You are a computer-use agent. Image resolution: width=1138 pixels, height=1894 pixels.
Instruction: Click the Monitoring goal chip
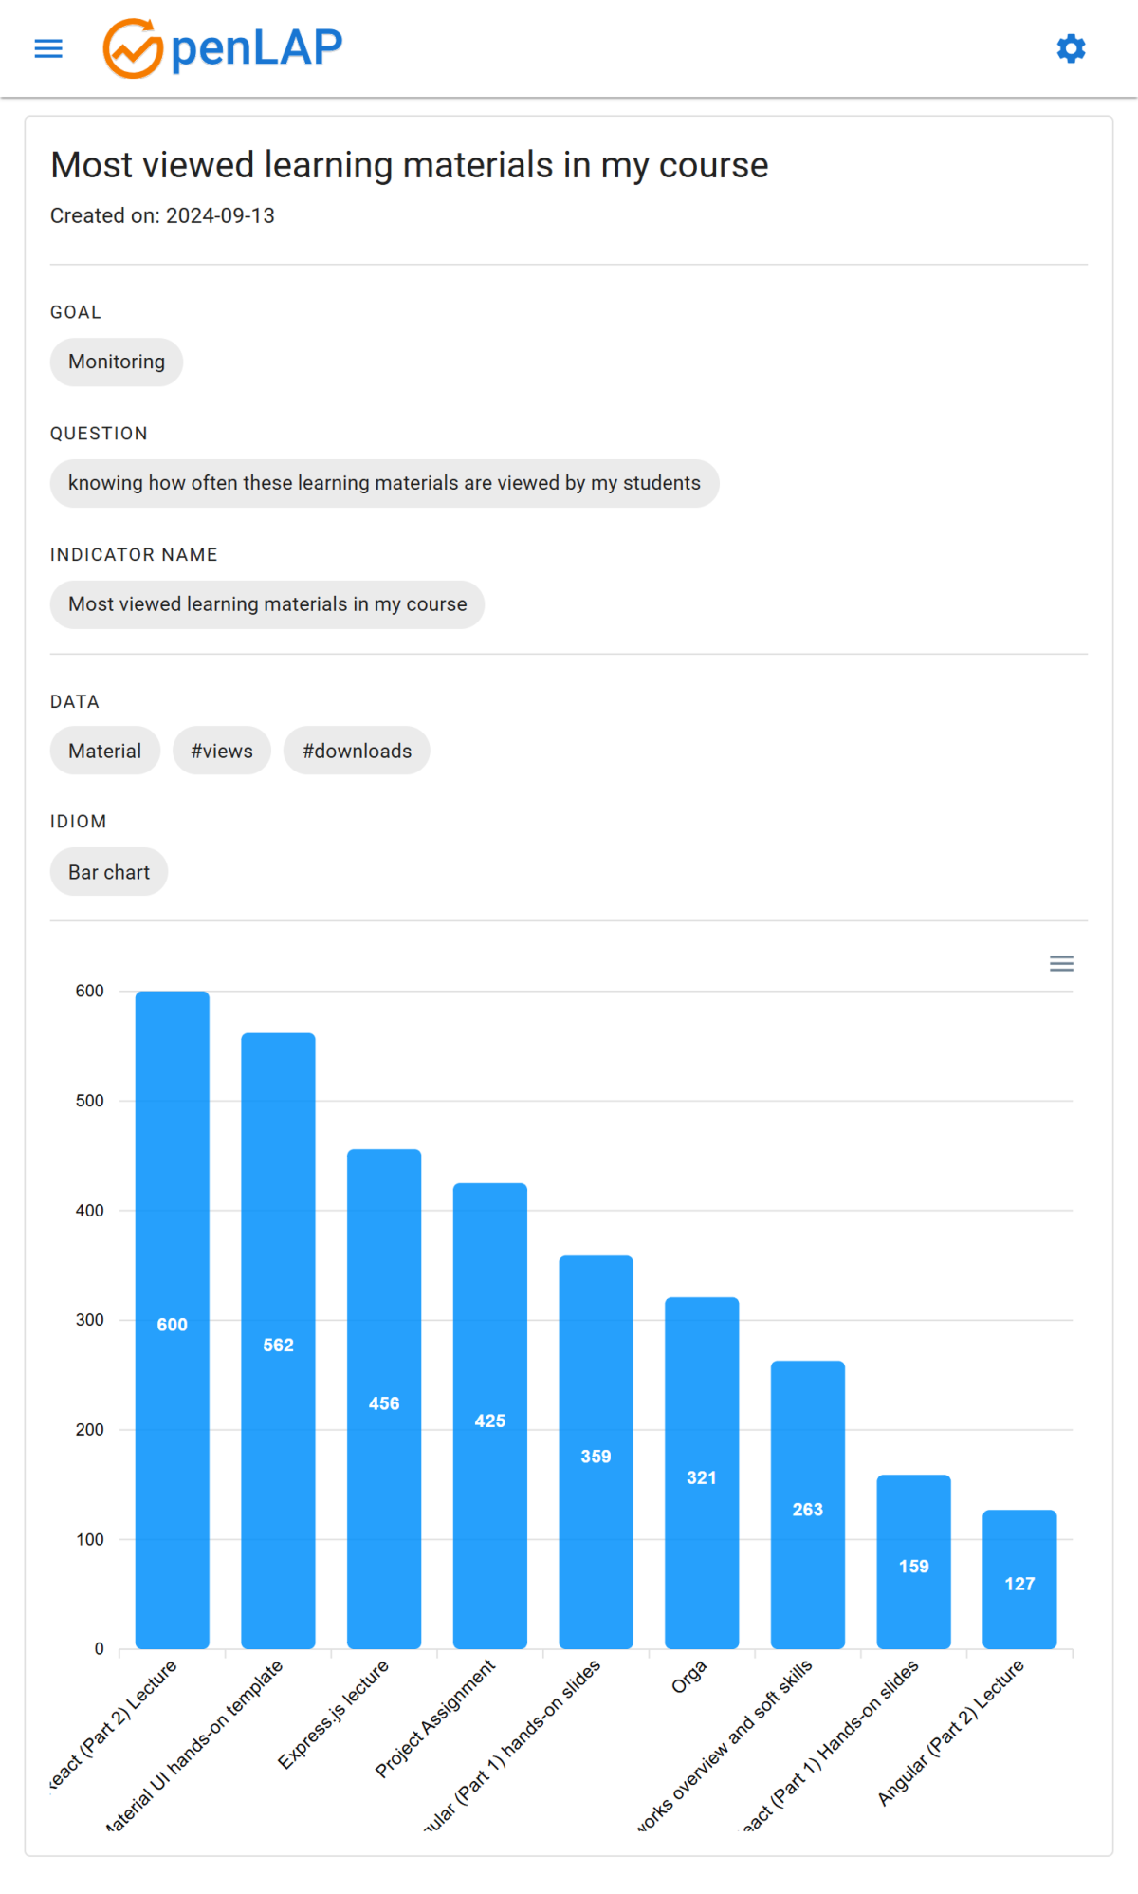click(117, 362)
